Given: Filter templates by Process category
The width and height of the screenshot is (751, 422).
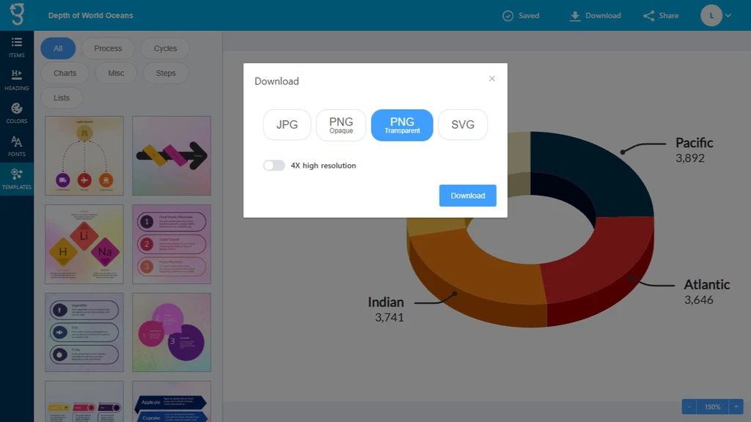Looking at the screenshot, I should point(108,48).
